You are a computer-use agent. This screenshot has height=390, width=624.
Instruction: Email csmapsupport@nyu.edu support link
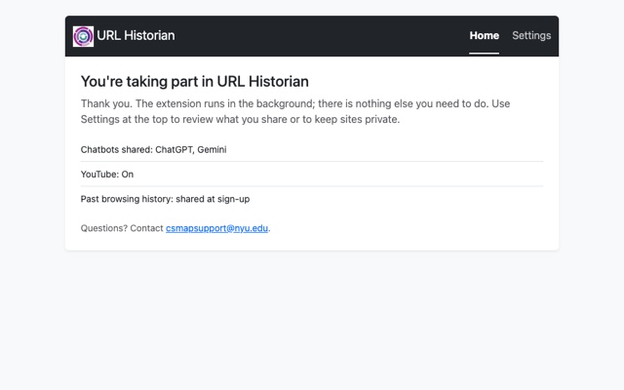tap(216, 228)
